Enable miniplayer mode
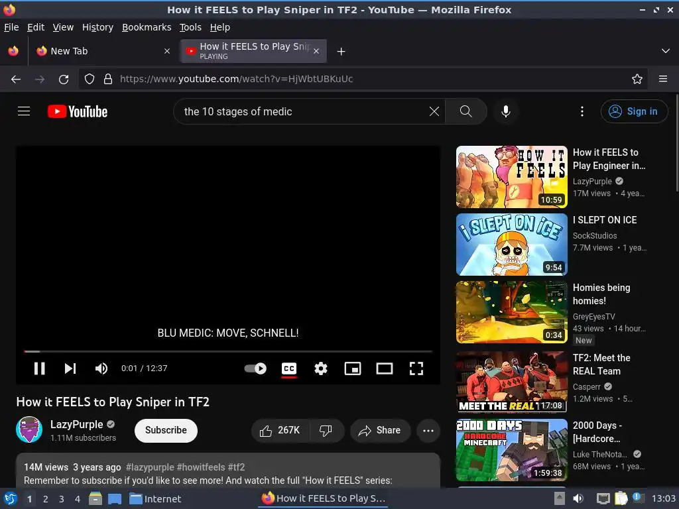Viewport: 679px width, 509px height. coord(353,368)
